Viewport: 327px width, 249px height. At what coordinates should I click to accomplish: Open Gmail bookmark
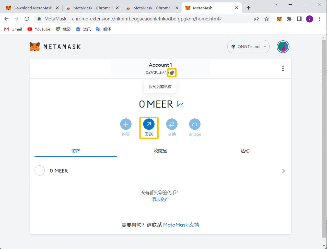click(13, 29)
